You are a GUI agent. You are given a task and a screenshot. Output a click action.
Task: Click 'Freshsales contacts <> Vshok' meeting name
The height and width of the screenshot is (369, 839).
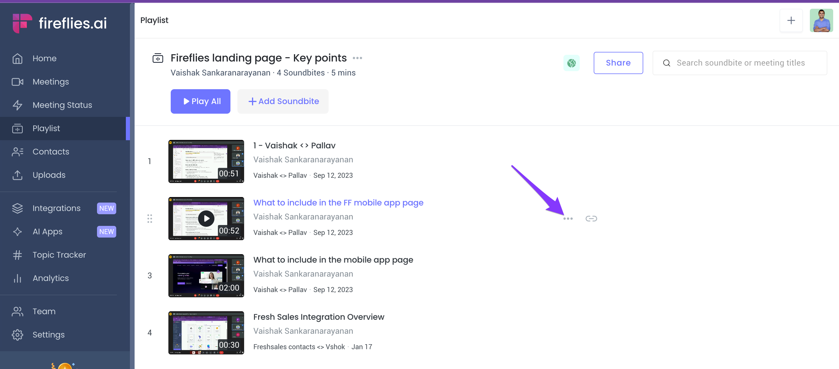[x=299, y=347]
